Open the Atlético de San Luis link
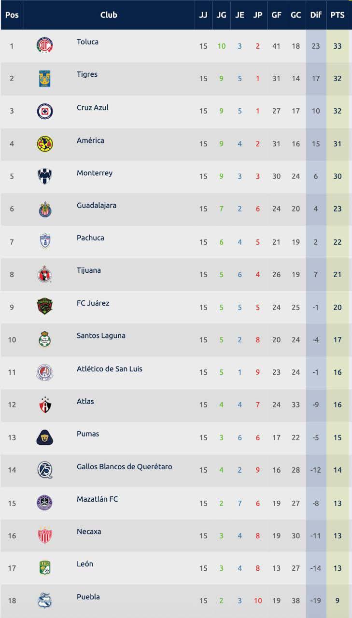Screen dimensions: 352x618 pos(109,369)
